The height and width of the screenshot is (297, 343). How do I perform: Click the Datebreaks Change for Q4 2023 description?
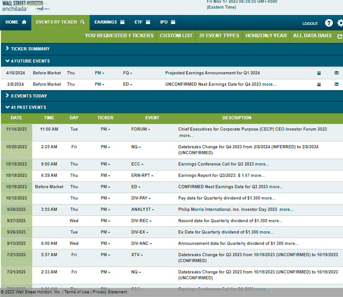point(248,150)
